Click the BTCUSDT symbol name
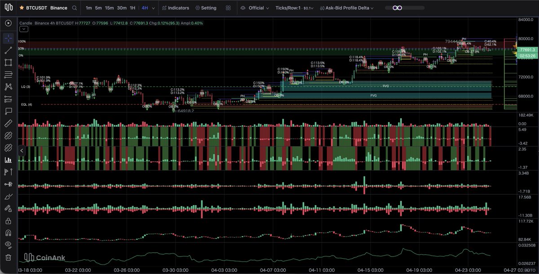 (38, 8)
